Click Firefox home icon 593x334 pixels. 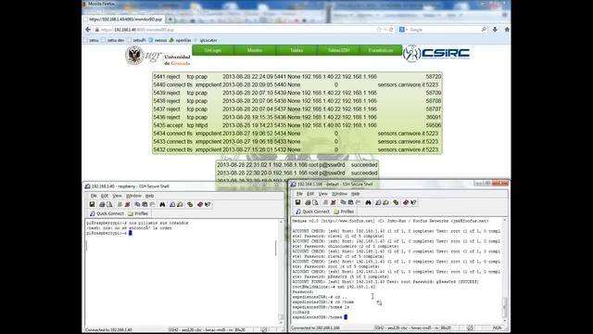(x=507, y=29)
